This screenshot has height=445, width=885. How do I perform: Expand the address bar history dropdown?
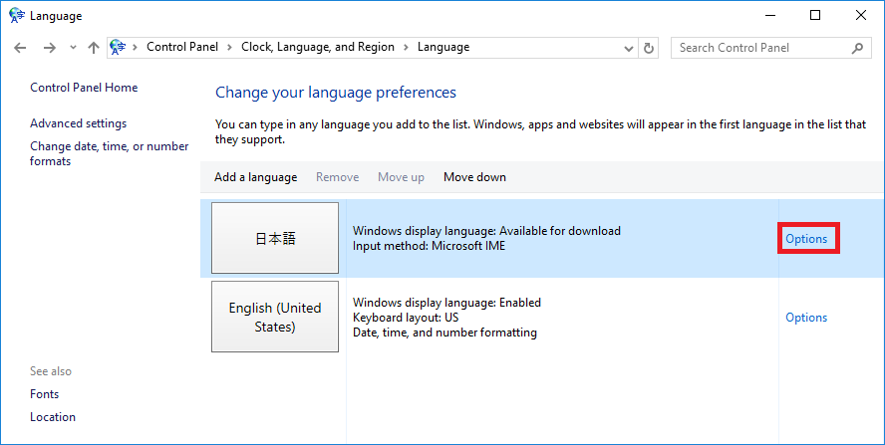point(628,49)
